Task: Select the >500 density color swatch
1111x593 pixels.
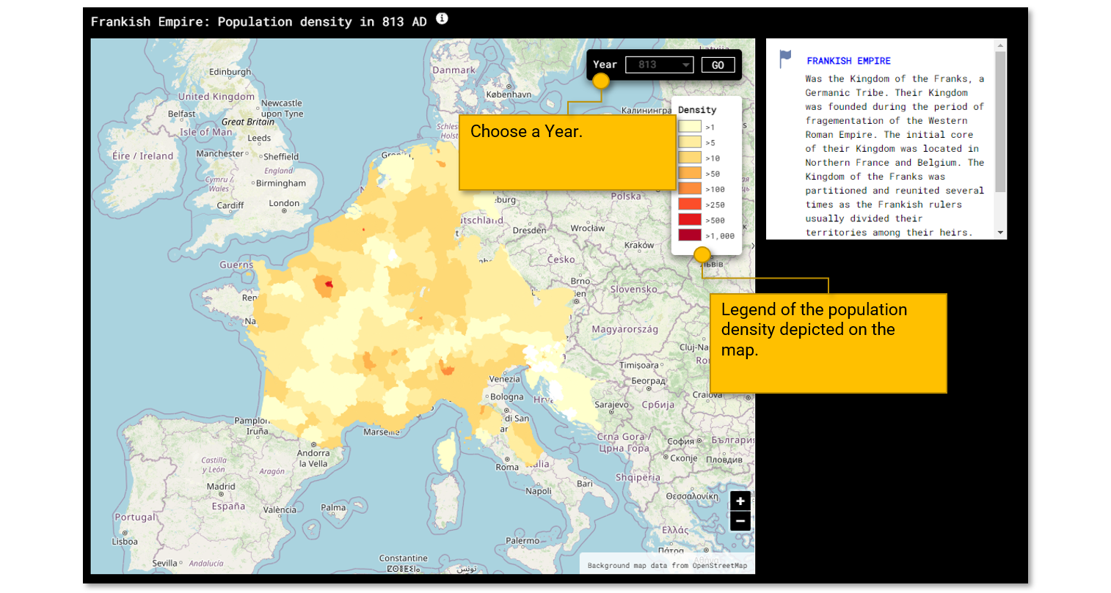Action: click(x=690, y=220)
